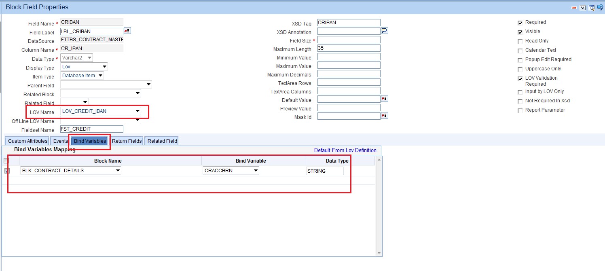Click the Bind Variables table scroll up arrow

pyautogui.click(x=379, y=160)
